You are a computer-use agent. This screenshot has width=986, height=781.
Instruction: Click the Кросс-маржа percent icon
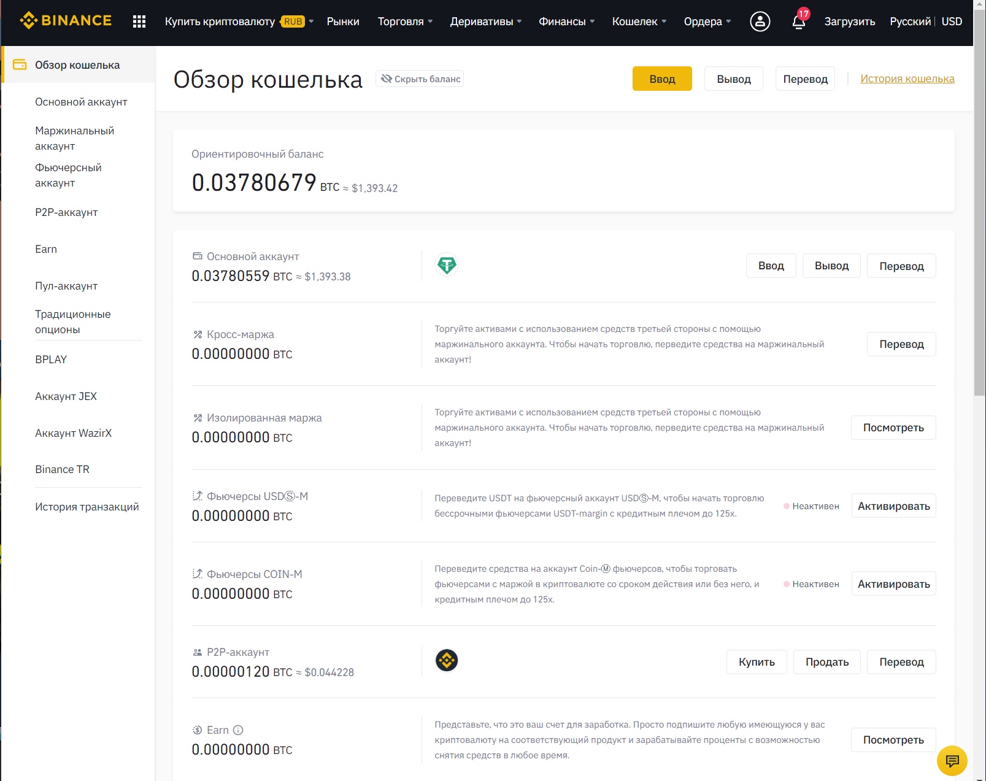click(198, 334)
